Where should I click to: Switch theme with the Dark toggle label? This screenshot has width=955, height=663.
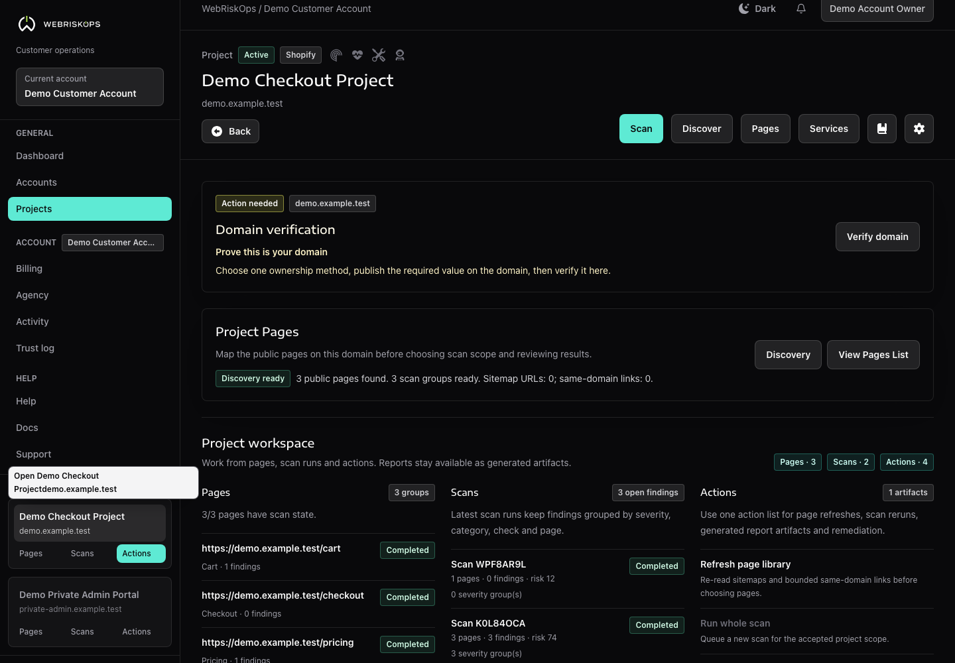click(765, 9)
